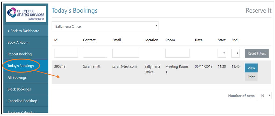Print booking for Sarah Smith

tap(251, 77)
